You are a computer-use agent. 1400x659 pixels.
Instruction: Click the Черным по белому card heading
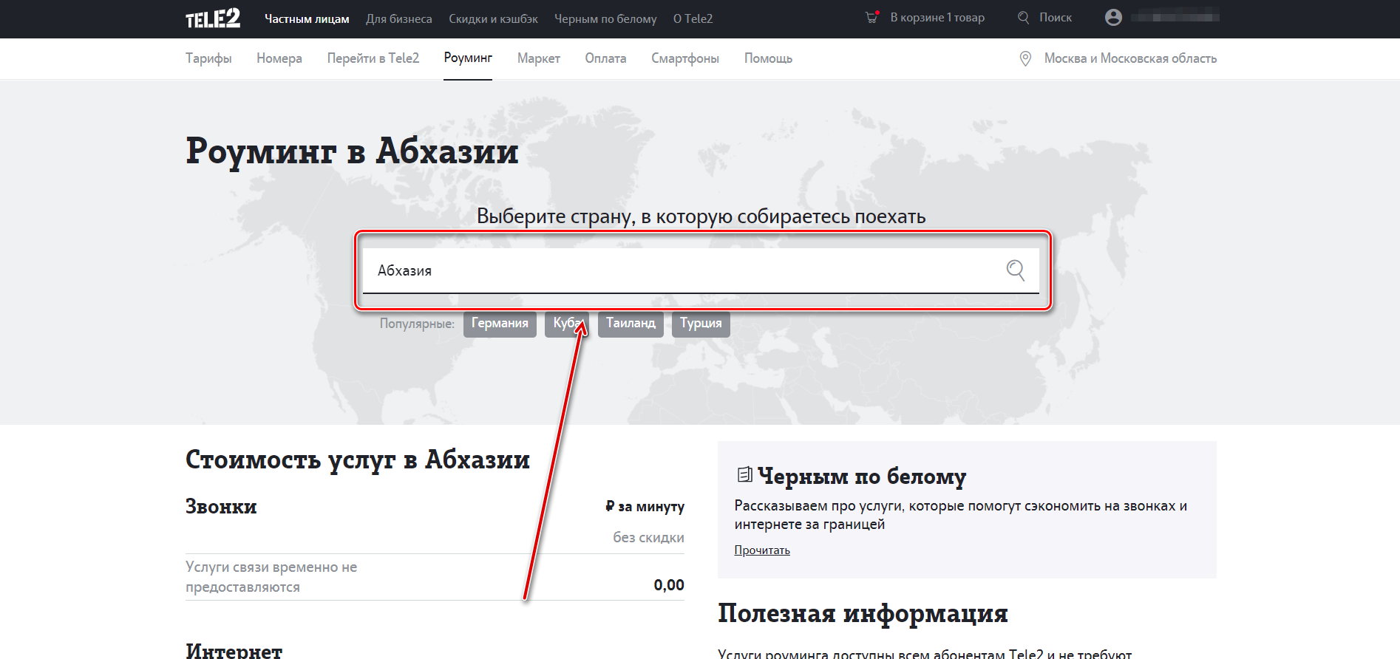click(862, 477)
